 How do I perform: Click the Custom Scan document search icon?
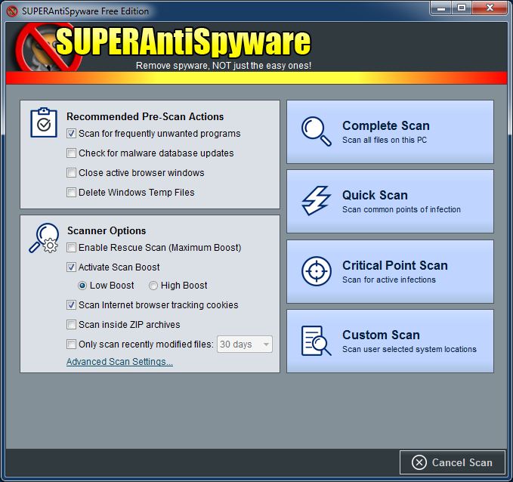[x=316, y=341]
